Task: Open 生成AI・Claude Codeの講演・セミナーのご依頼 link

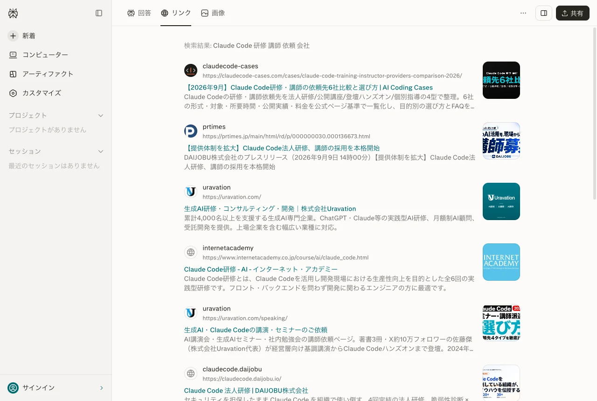Action: pyautogui.click(x=256, y=330)
